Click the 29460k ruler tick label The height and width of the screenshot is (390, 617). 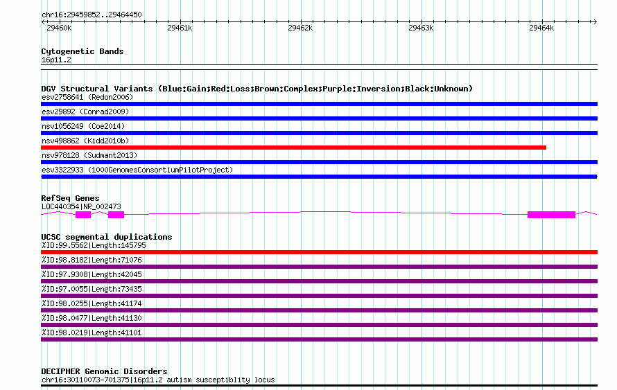click(x=59, y=28)
